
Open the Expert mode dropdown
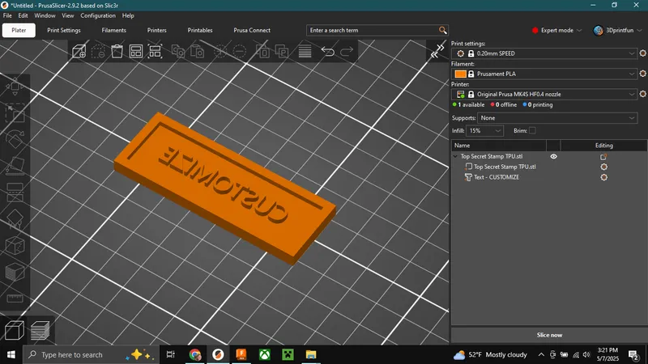556,30
